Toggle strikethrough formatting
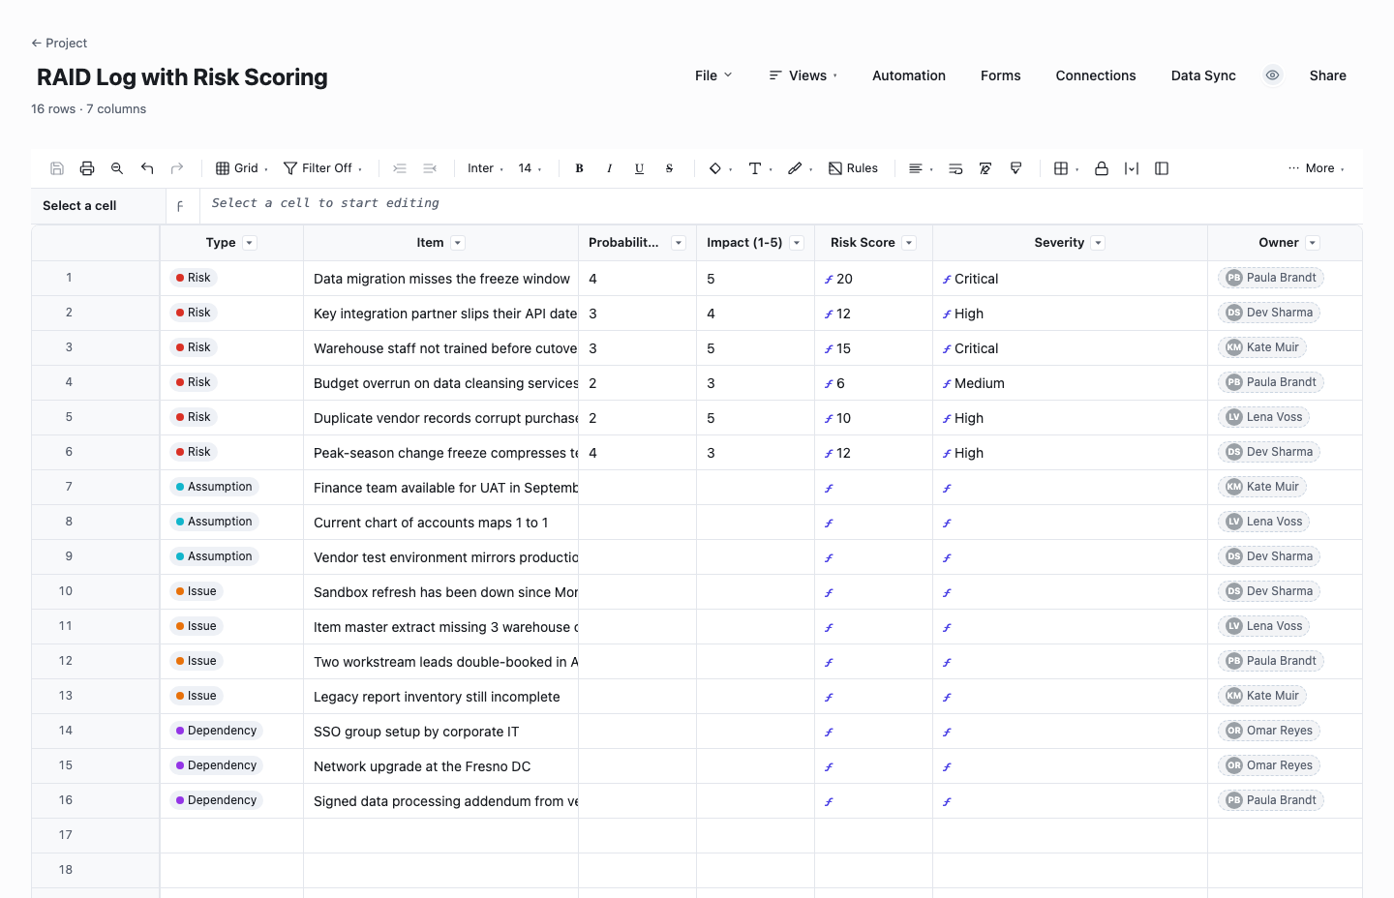The height and width of the screenshot is (898, 1394). click(x=669, y=168)
